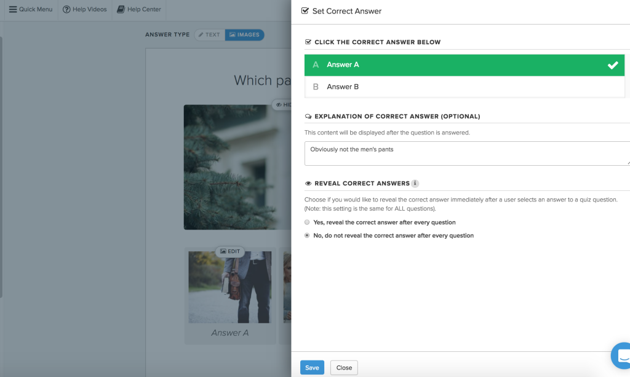Click Edit on the Answer A image
The width and height of the screenshot is (630, 377).
pos(230,252)
